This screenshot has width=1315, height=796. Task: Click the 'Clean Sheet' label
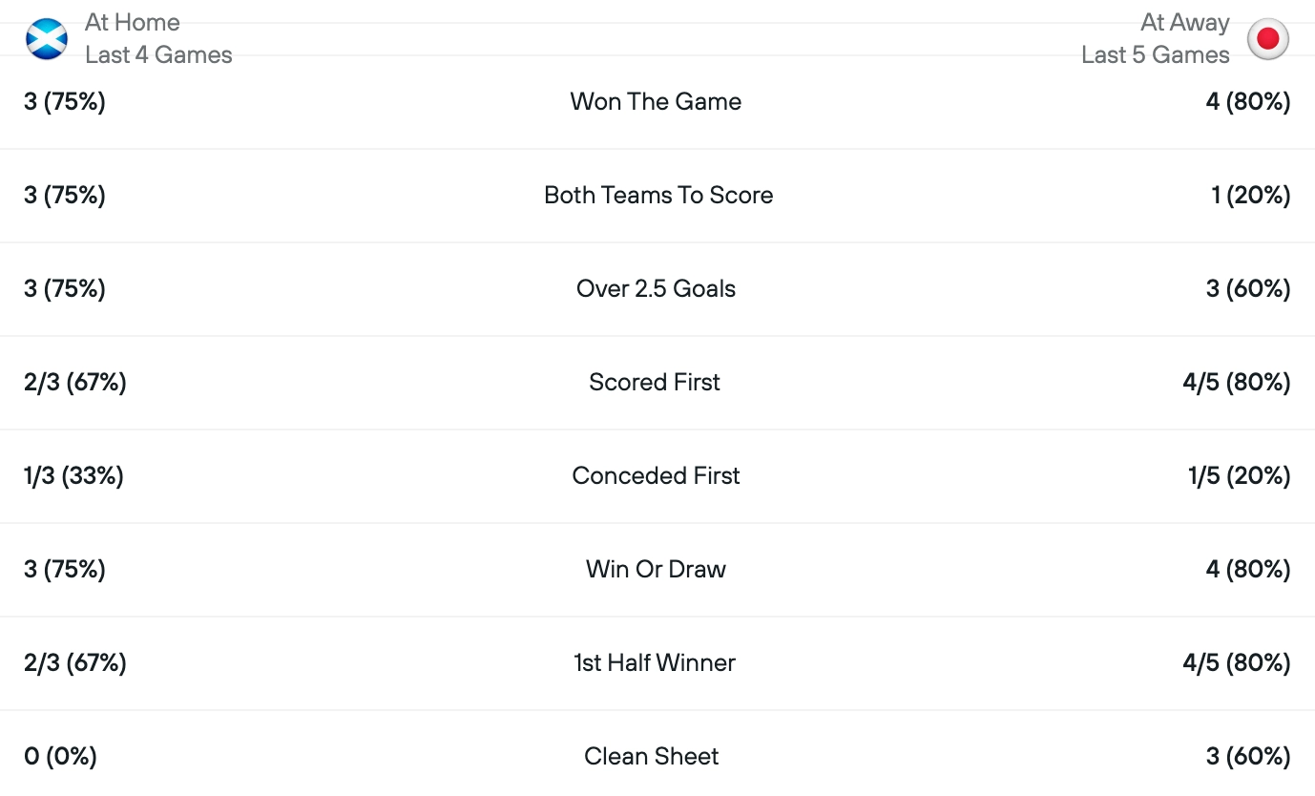point(651,757)
